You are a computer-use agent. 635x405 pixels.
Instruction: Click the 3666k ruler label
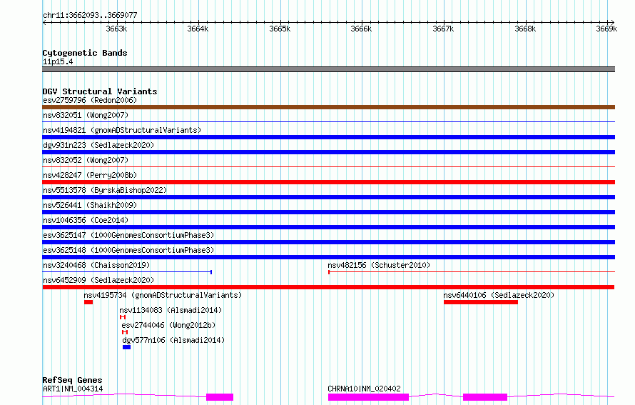pos(361,29)
